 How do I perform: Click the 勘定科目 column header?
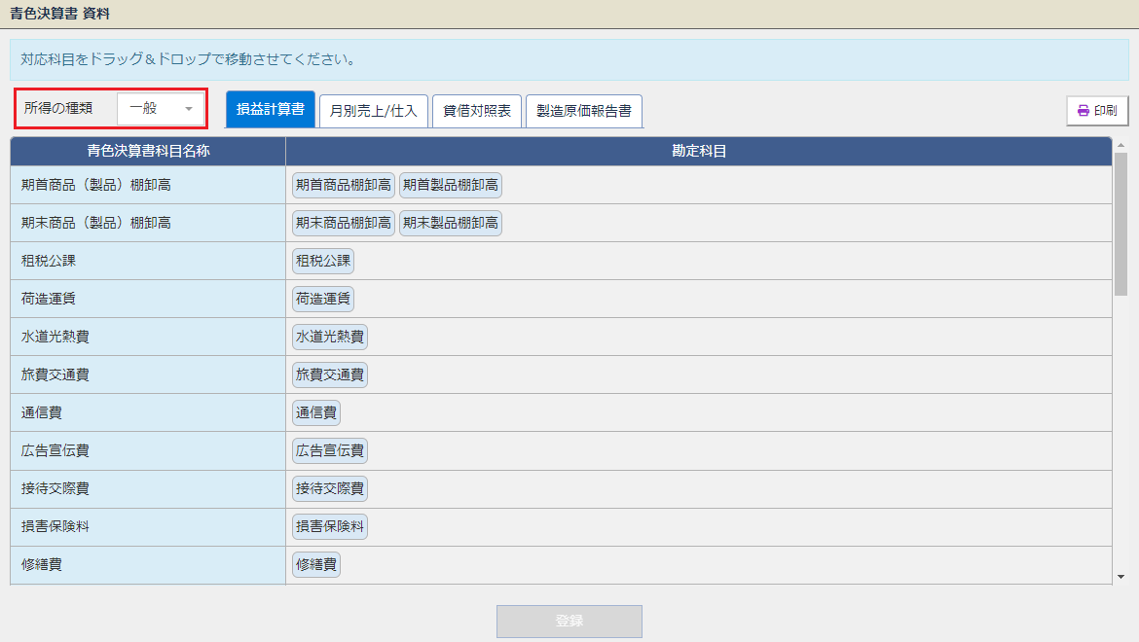point(699,151)
